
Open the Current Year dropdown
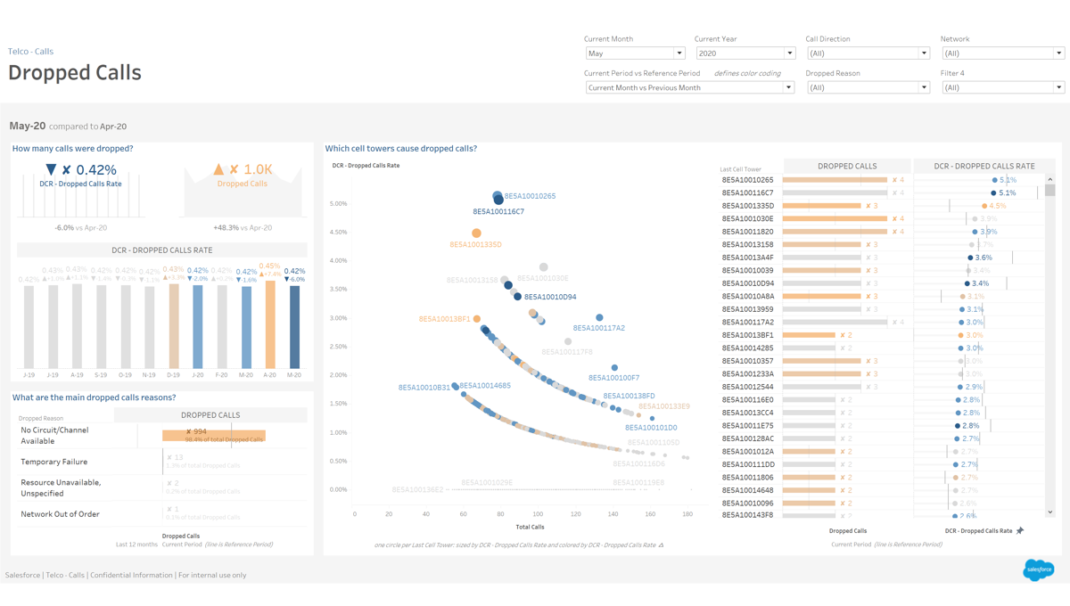(x=745, y=53)
